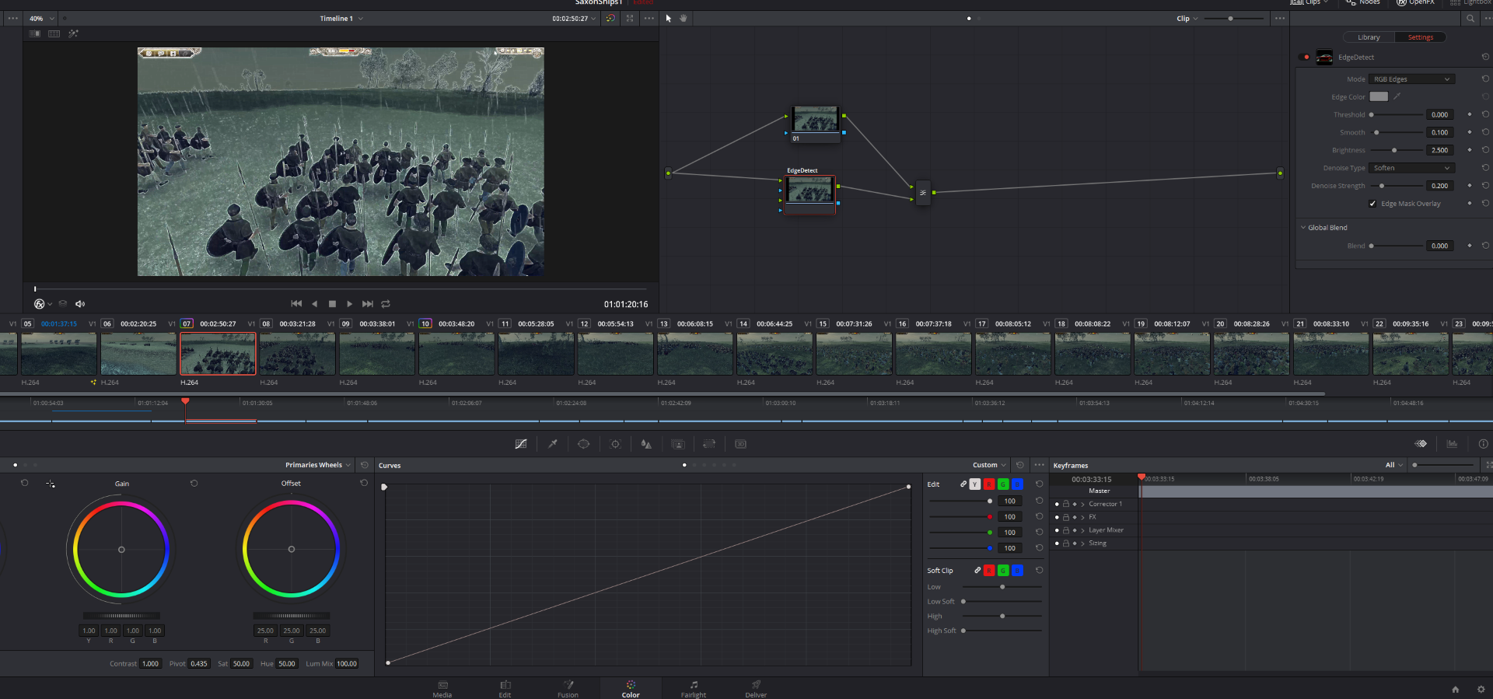Open the Power Window palette
This screenshot has height=699, width=1493.
click(584, 444)
